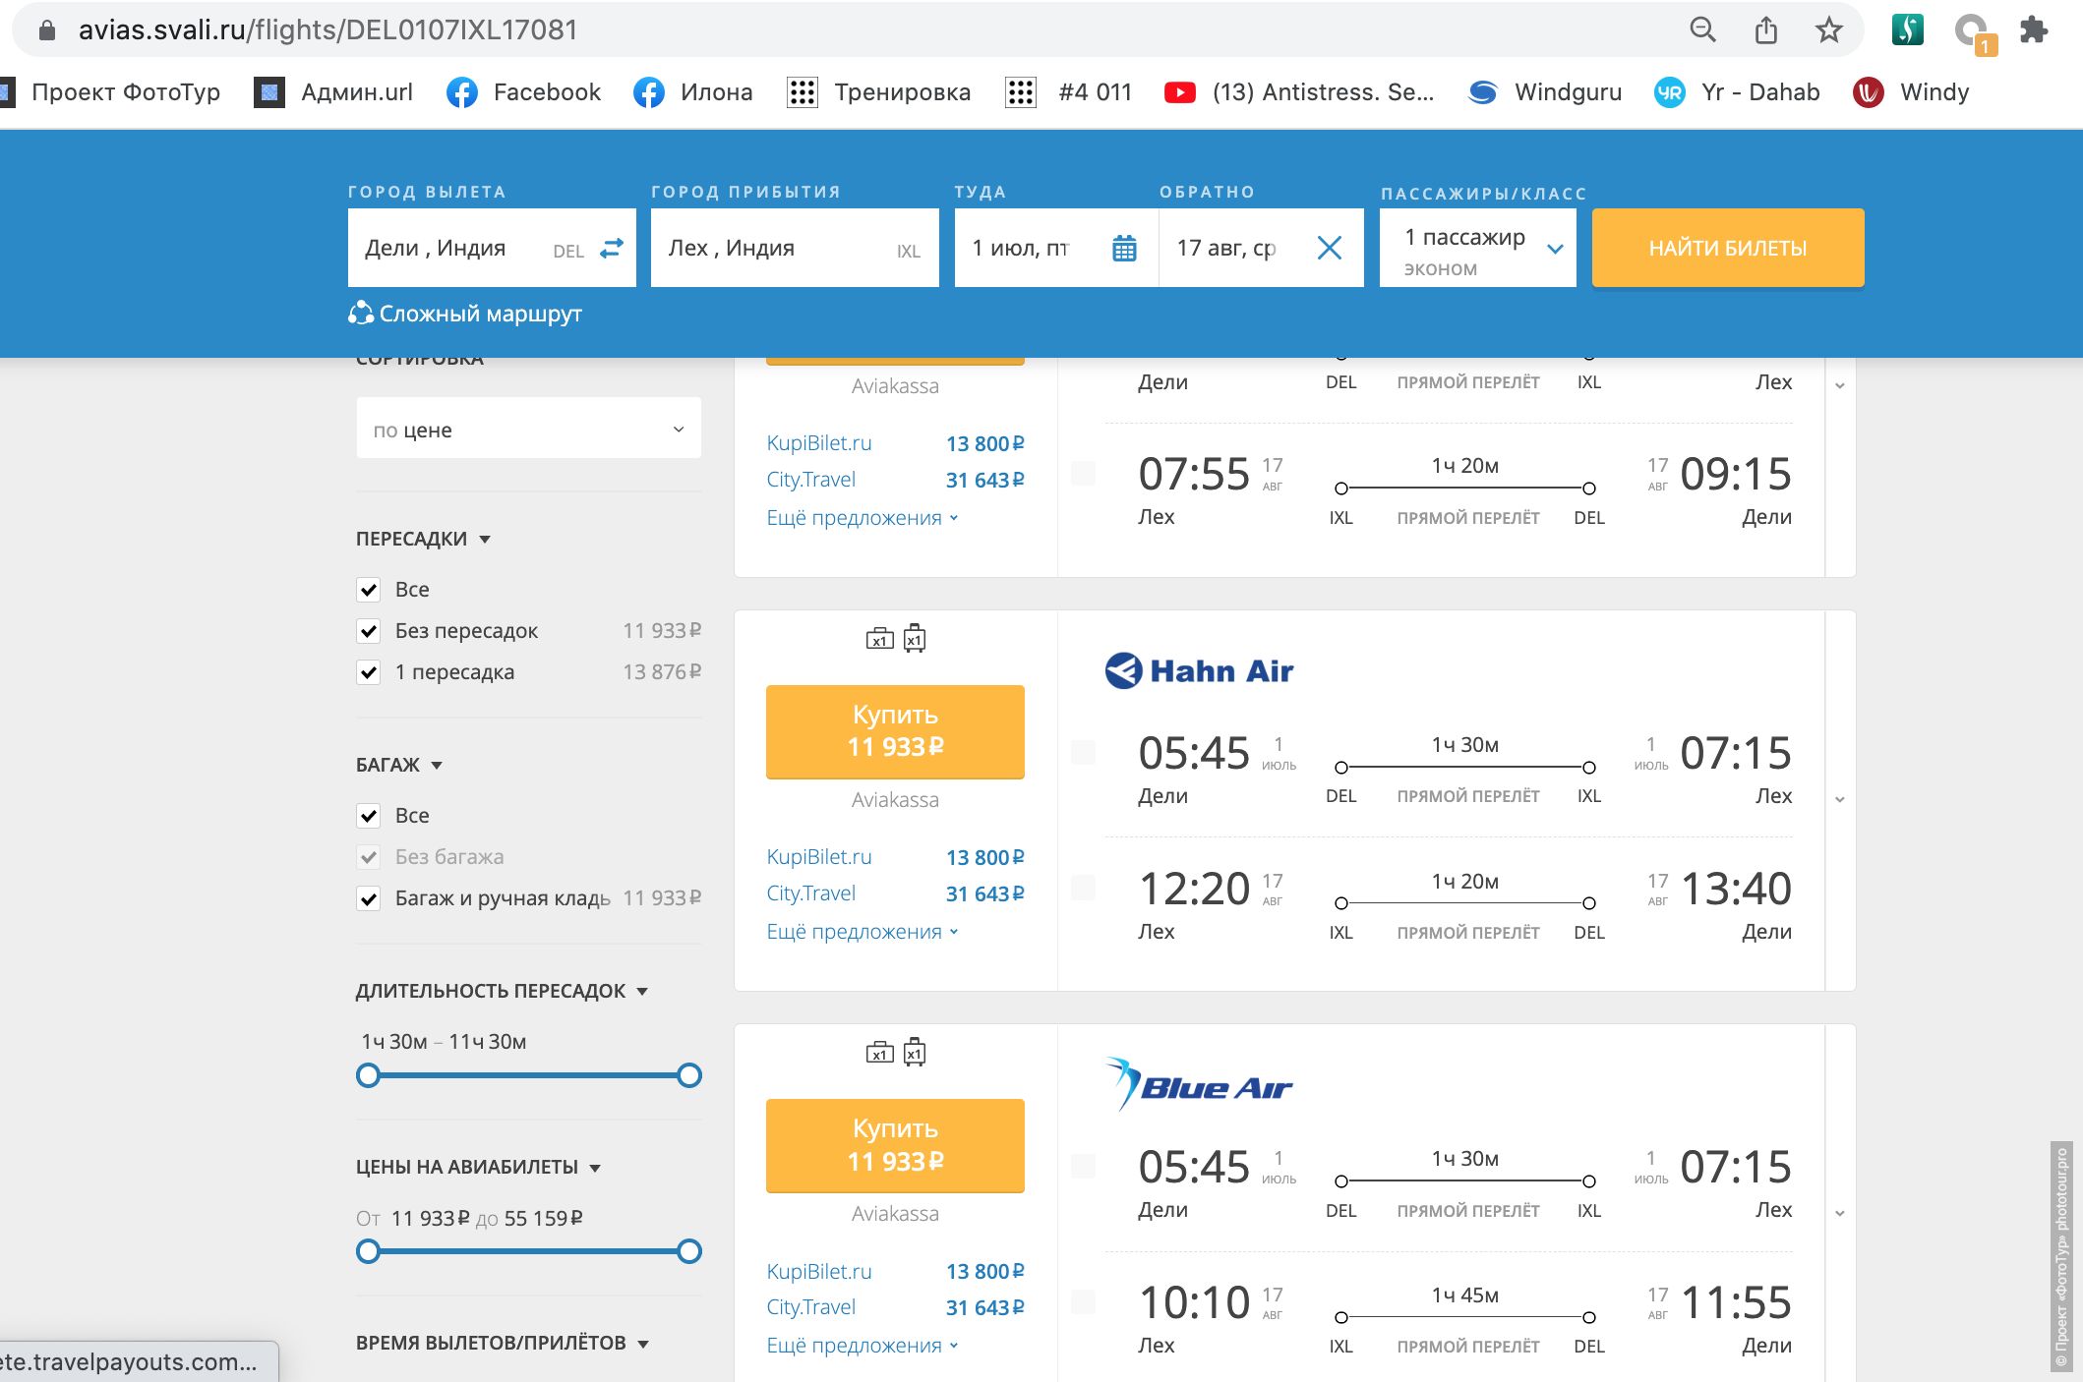Buy the Blue Air ticket for 11 933₽
Image resolution: width=2083 pixels, height=1382 pixels.
(x=895, y=1145)
